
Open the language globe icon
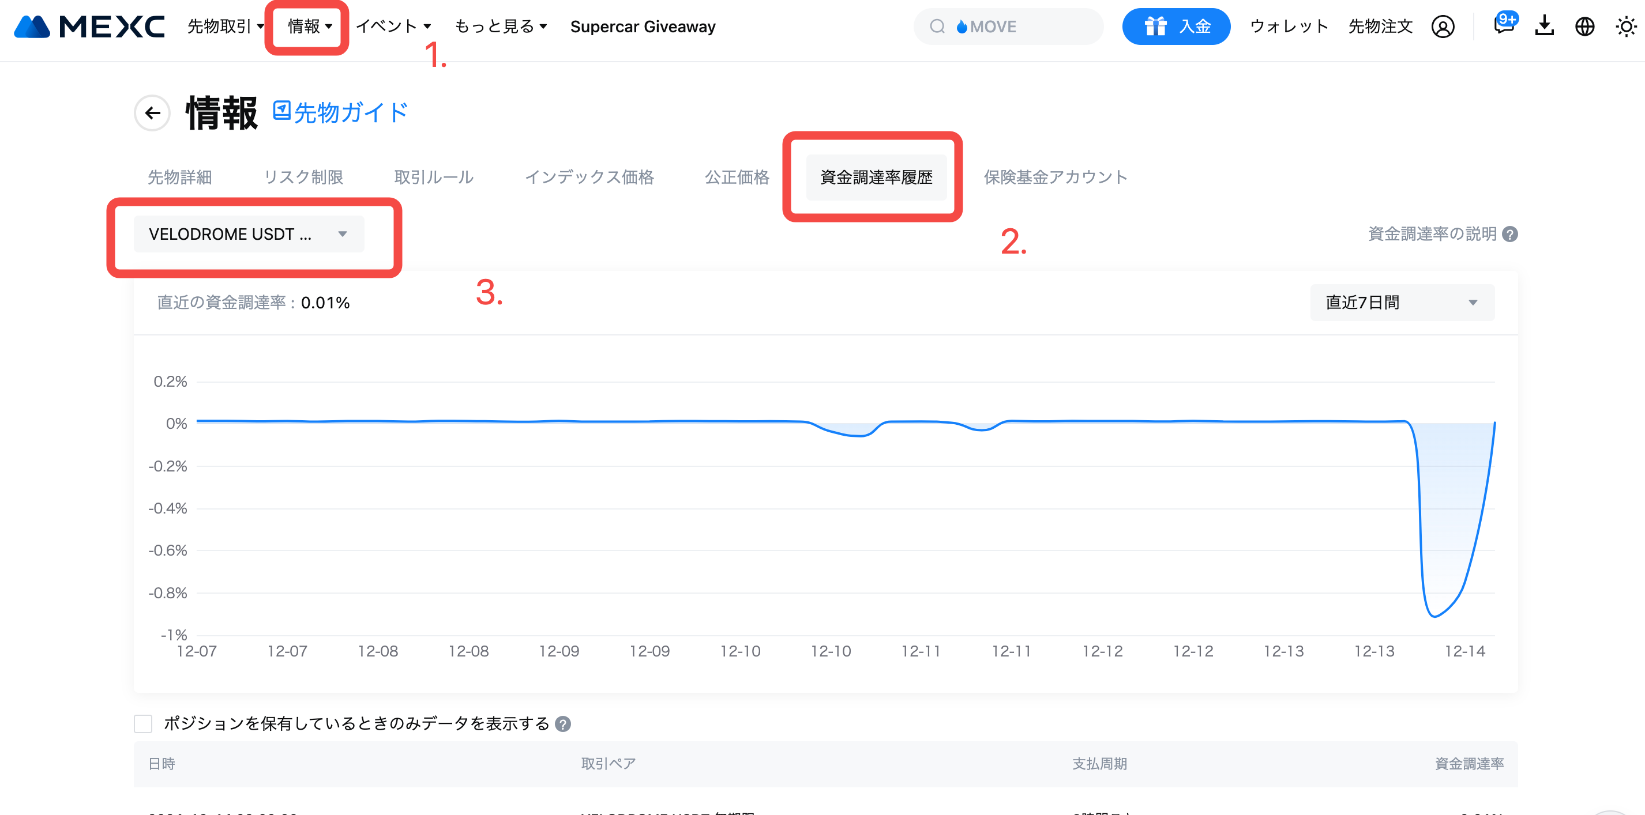click(1584, 27)
